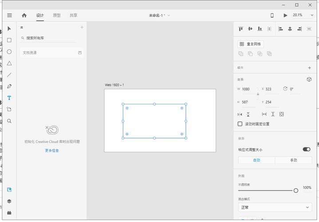
Task: Move the opacity slider handle
Action: point(296,190)
